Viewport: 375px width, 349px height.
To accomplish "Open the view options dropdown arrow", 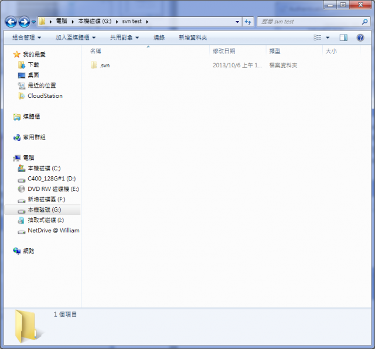I will pos(328,37).
